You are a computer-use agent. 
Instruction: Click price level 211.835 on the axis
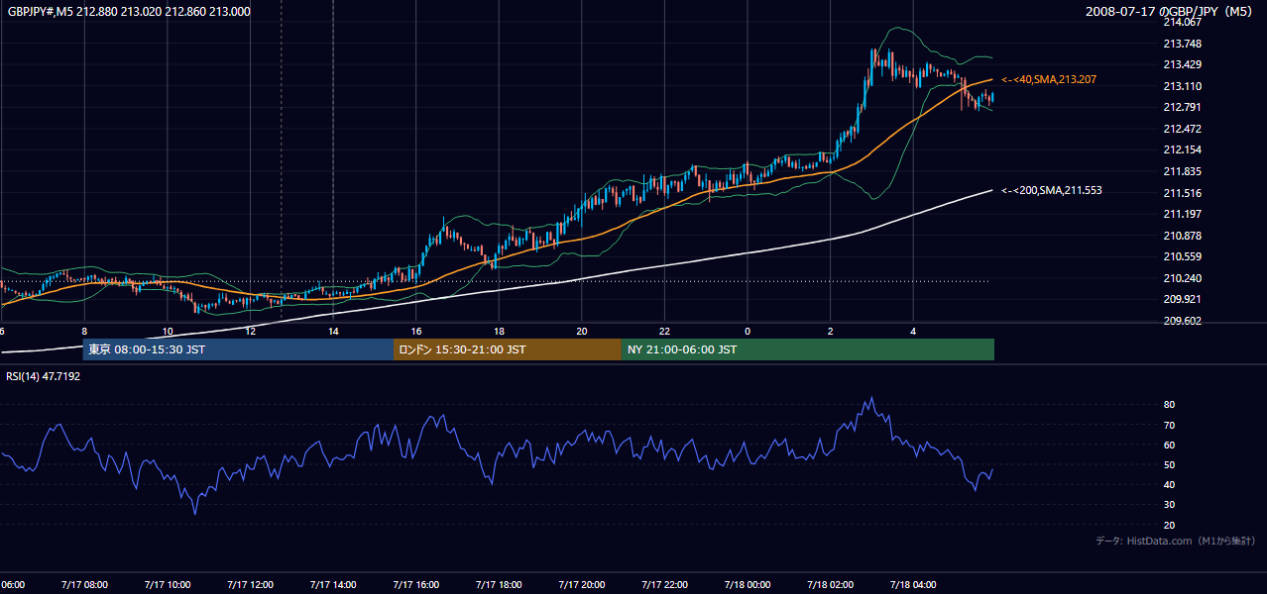[1181, 171]
